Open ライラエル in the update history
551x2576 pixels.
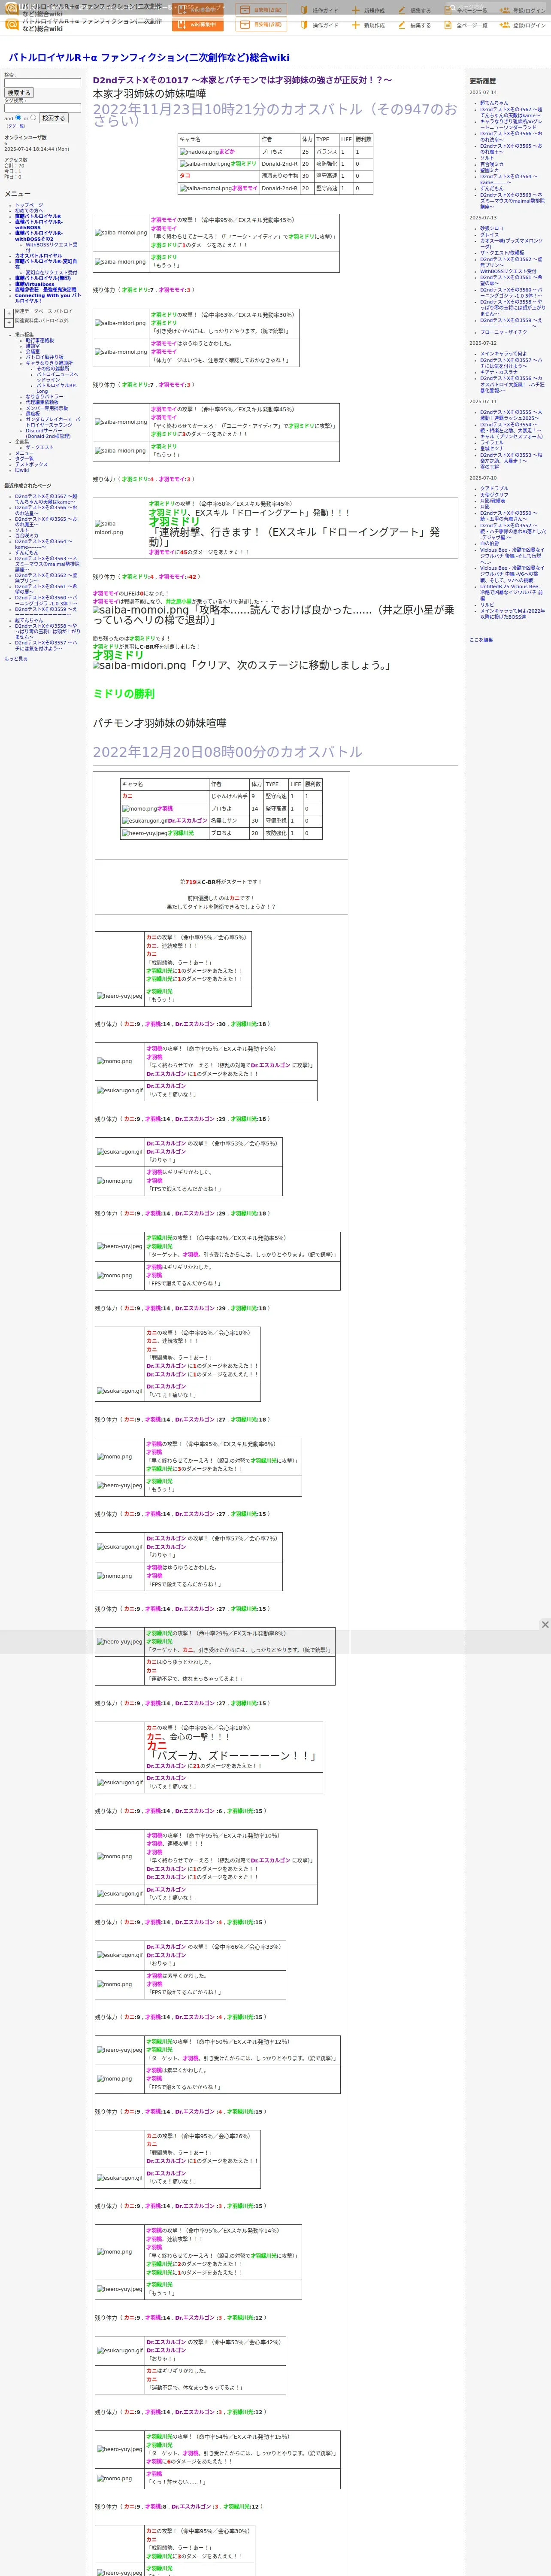click(x=492, y=442)
